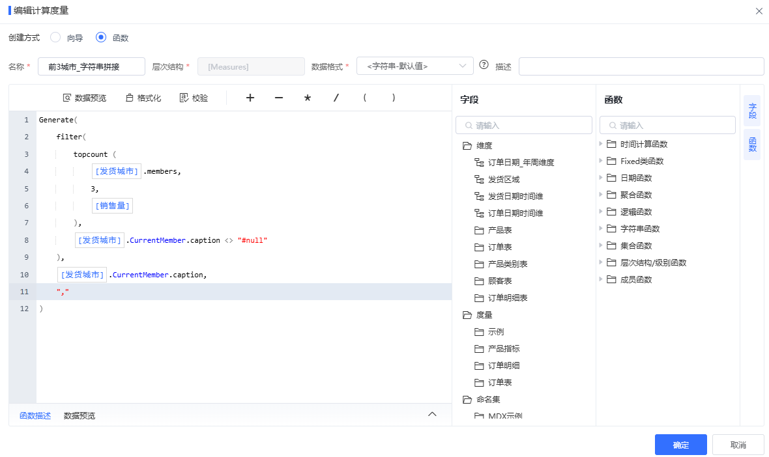769x457 pixels.
Task: Expand the 成员函数 category
Action: tap(601, 279)
